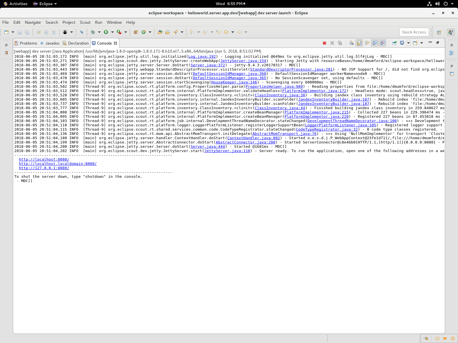Screen dimensions: 458x343
Task: Follow the Log.java:192 link
Action: (x=202, y=57)
